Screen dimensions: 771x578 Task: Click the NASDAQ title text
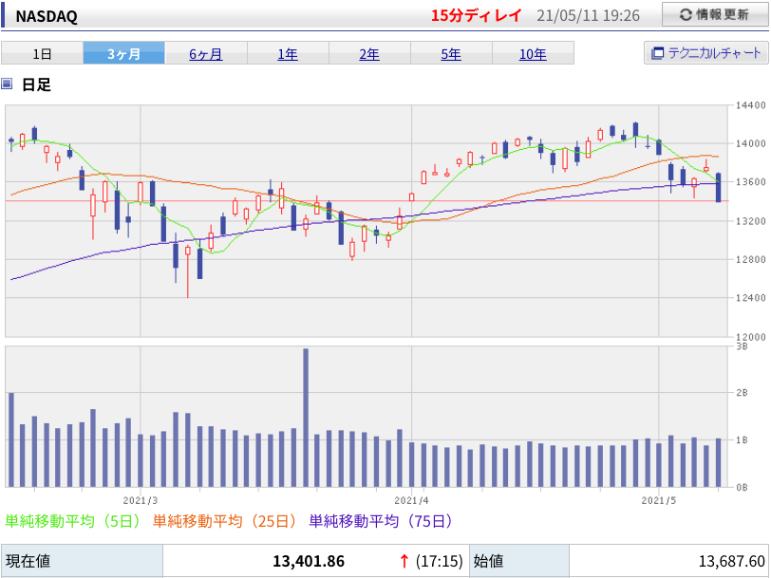(47, 16)
